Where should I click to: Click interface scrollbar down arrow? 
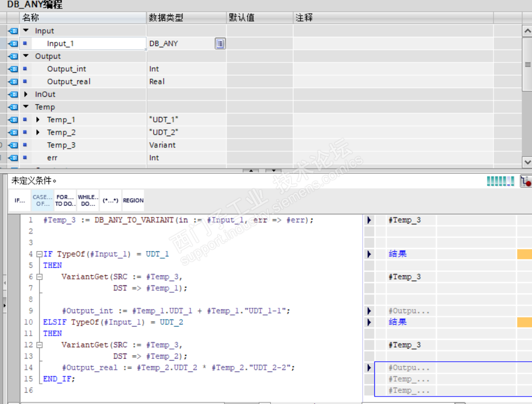pos(527,161)
